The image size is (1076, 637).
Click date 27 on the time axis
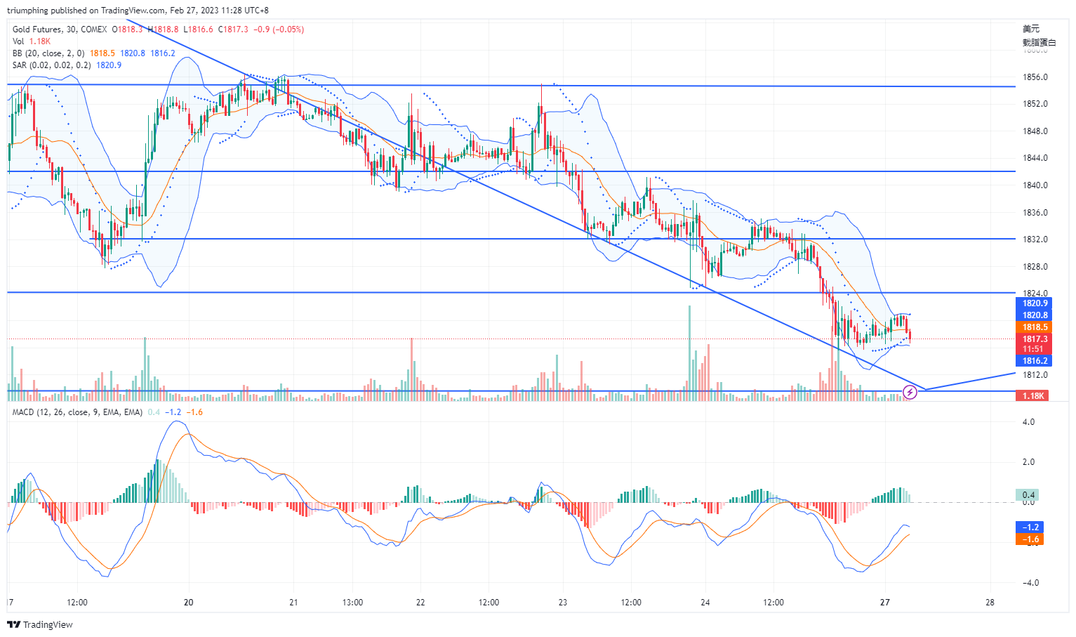coord(885,603)
